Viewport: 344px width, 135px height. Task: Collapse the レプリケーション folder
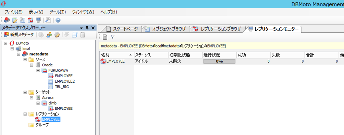pyautogui.click(x=25, y=114)
